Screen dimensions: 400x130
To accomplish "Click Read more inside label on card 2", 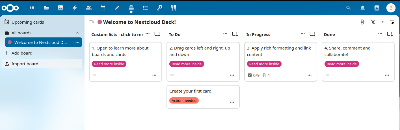I will (187, 64).
